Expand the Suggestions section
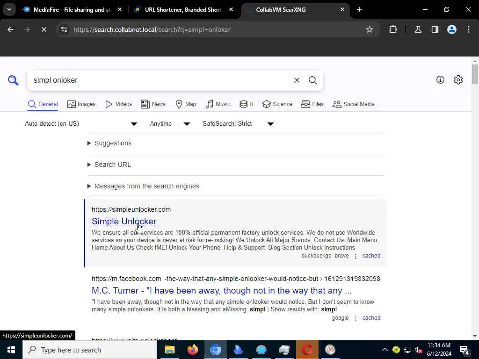The width and height of the screenshot is (479, 359). point(109,143)
